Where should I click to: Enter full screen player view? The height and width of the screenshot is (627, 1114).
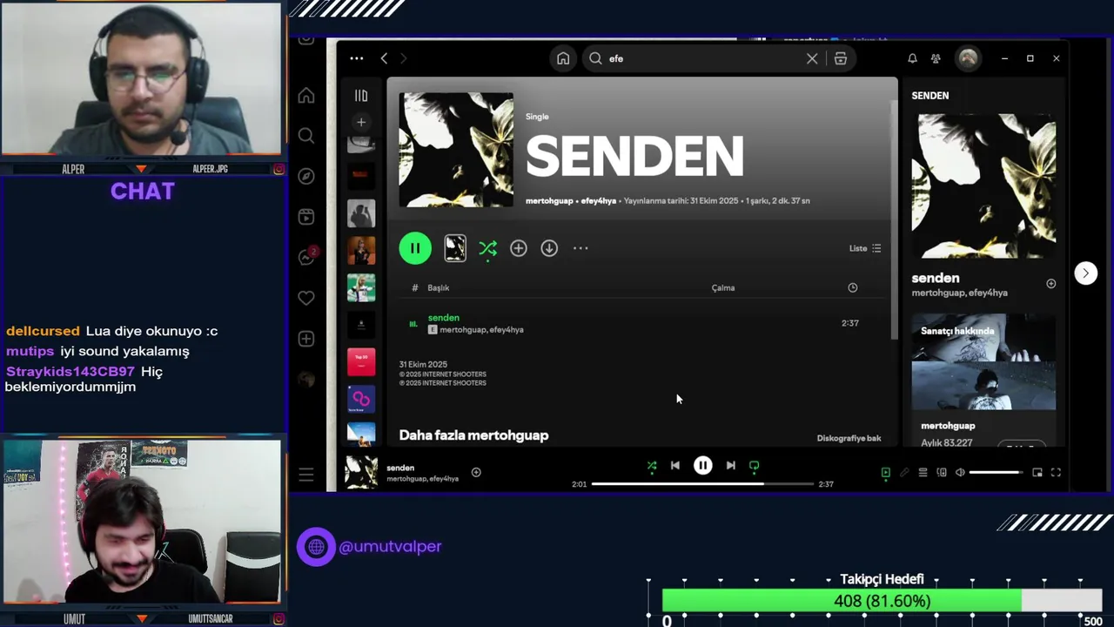click(1056, 473)
